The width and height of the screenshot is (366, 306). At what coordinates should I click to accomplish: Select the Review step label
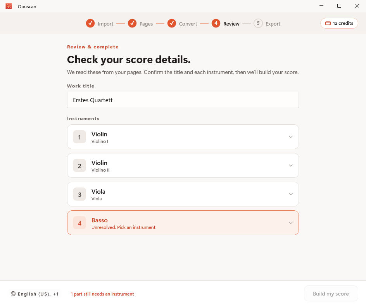[x=231, y=24]
